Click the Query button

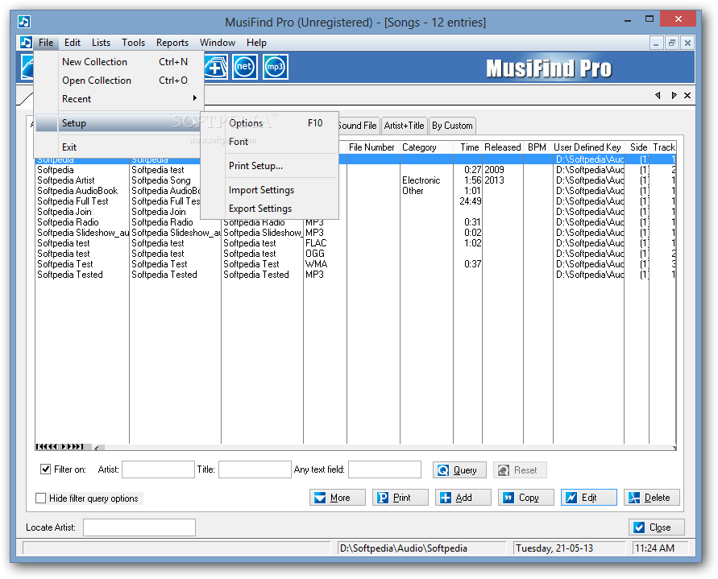click(459, 470)
